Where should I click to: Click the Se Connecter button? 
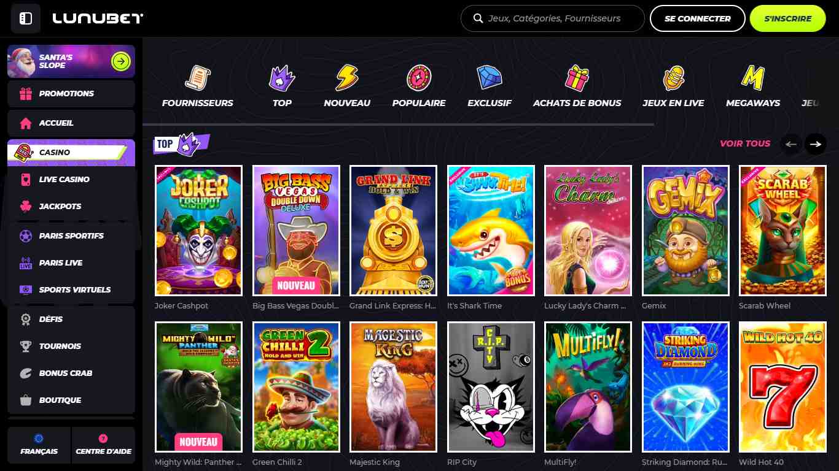click(698, 18)
